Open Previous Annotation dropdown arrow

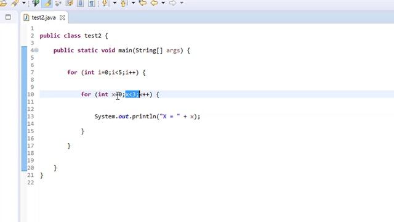point(133,3)
